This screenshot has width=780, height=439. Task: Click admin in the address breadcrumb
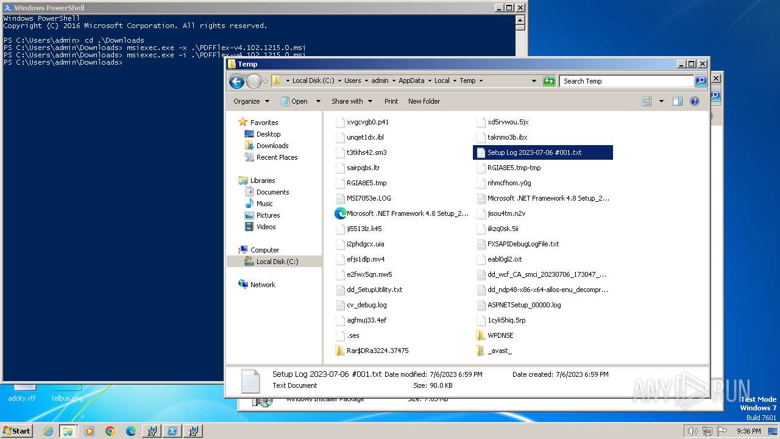coord(380,80)
